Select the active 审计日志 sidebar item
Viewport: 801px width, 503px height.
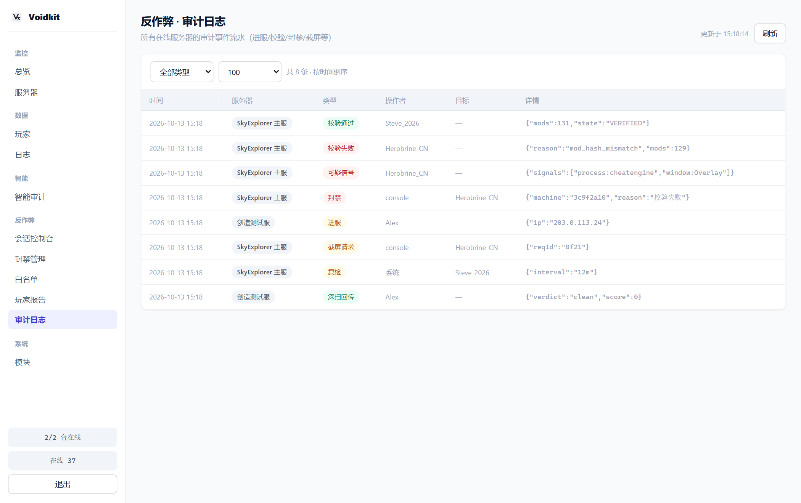(x=63, y=320)
